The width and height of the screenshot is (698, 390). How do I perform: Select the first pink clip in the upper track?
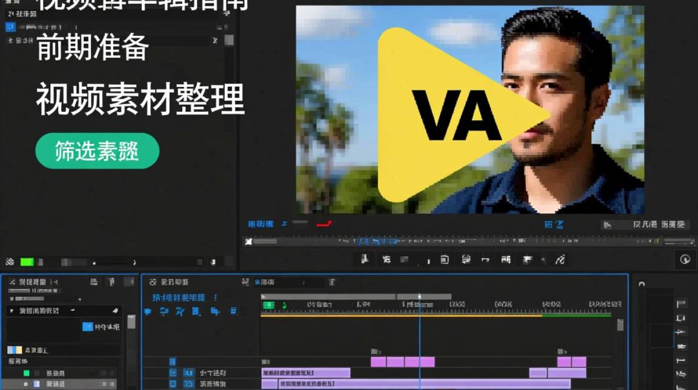[378, 361]
